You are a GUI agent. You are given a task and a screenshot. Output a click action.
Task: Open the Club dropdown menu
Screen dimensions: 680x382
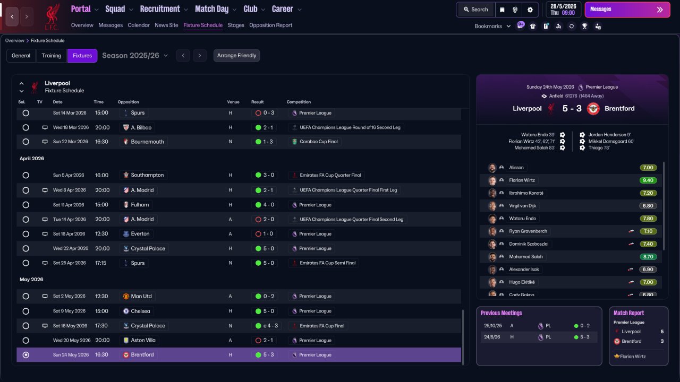tap(255, 9)
